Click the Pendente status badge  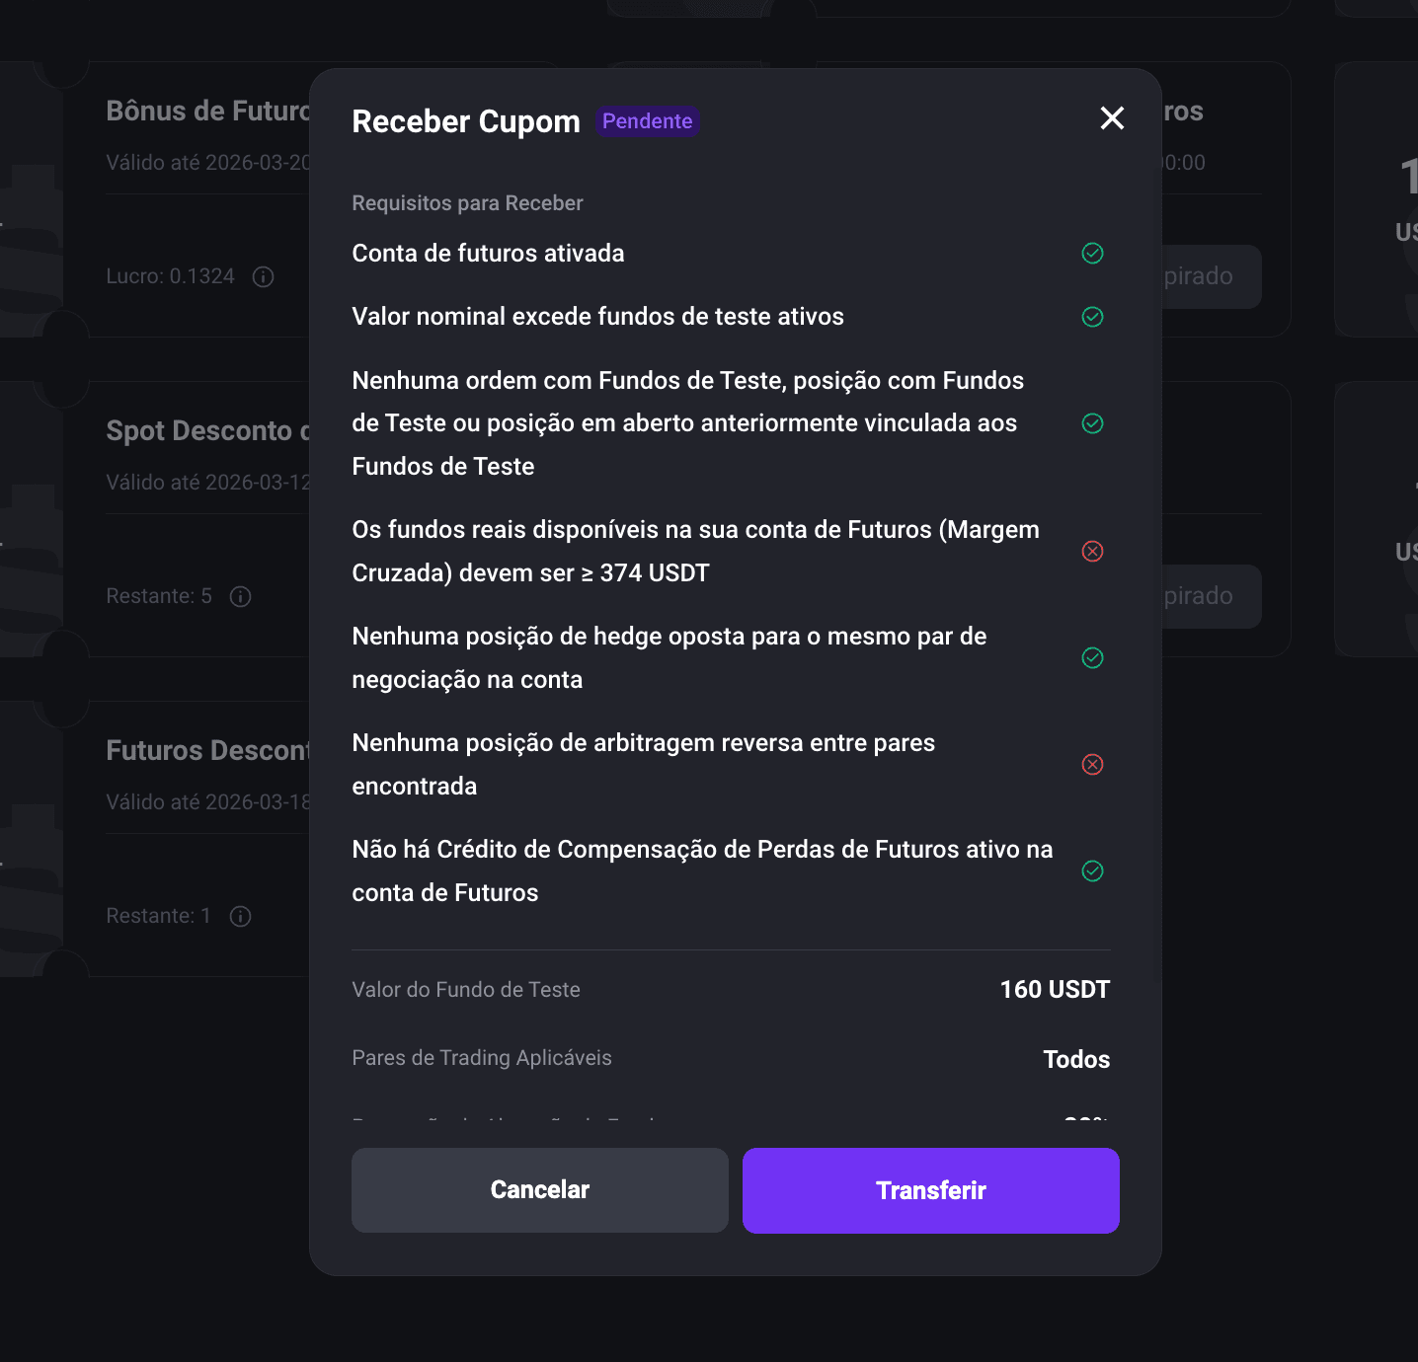point(648,121)
